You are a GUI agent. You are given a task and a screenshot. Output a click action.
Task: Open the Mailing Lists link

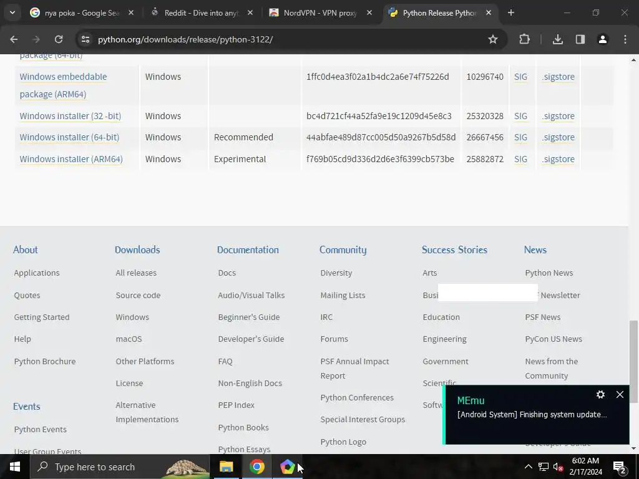(343, 295)
